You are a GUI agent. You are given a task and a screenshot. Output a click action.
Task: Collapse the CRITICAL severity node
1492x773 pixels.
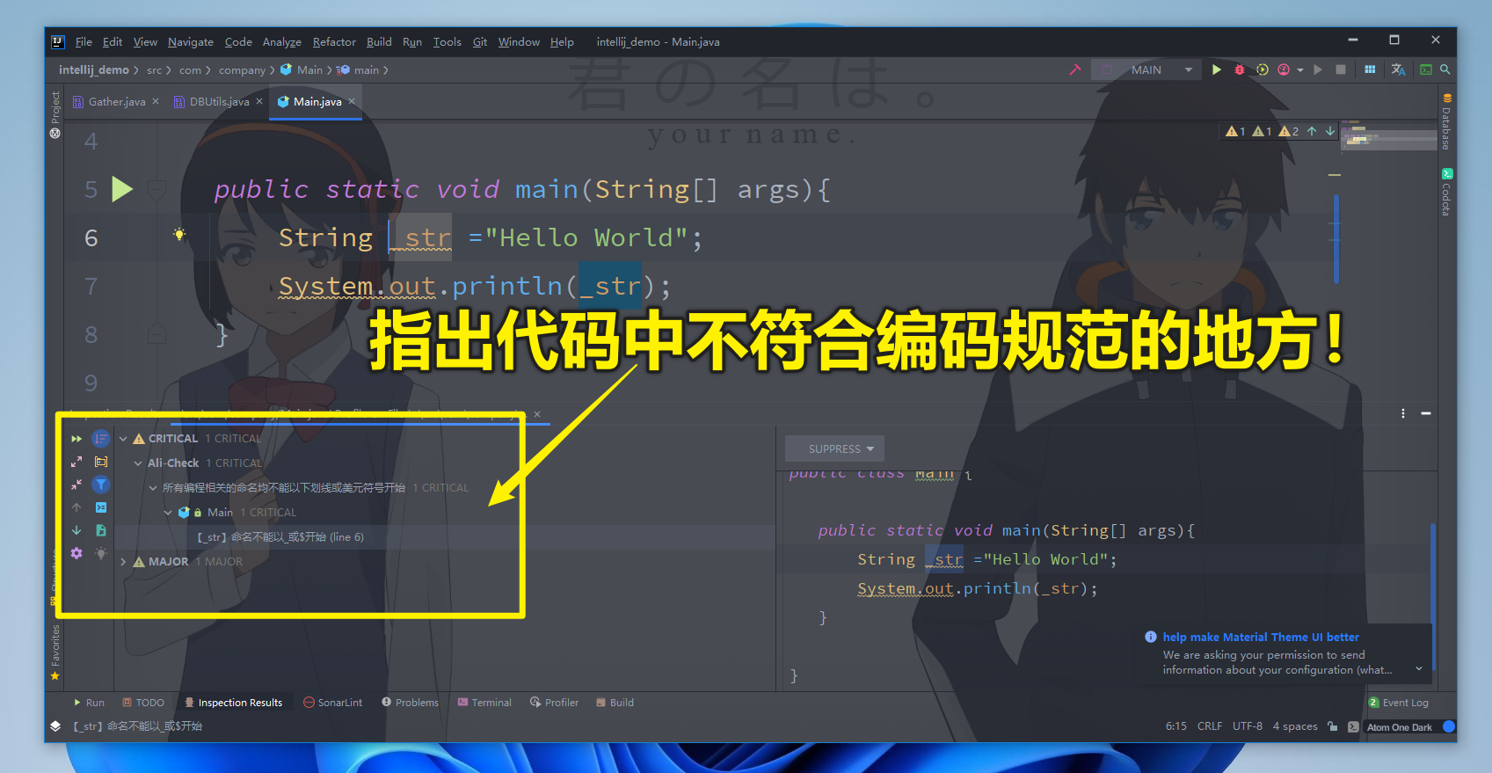pyautogui.click(x=123, y=439)
